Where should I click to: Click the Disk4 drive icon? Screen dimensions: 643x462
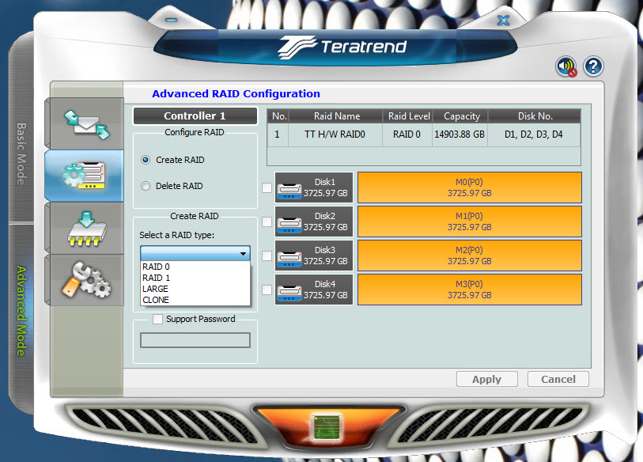pyautogui.click(x=289, y=293)
